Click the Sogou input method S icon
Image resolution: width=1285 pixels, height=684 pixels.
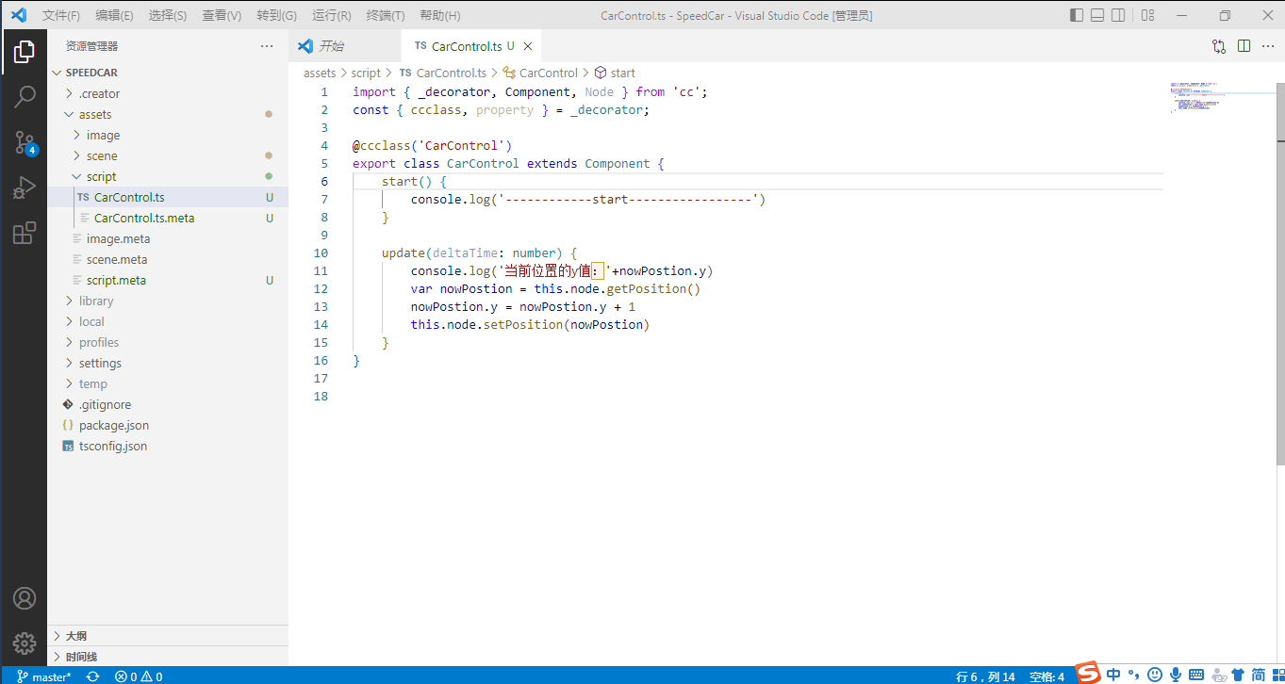coord(1089,673)
